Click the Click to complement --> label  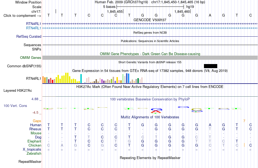pyautogui.click(x=22, y=16)
